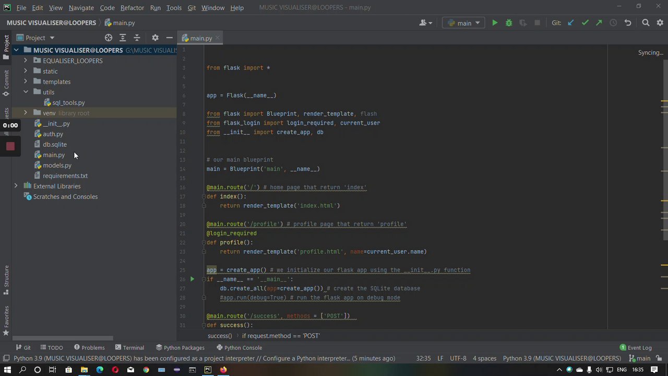The height and width of the screenshot is (376, 668).
Task: Open the TODO tool tab
Action: click(51, 348)
